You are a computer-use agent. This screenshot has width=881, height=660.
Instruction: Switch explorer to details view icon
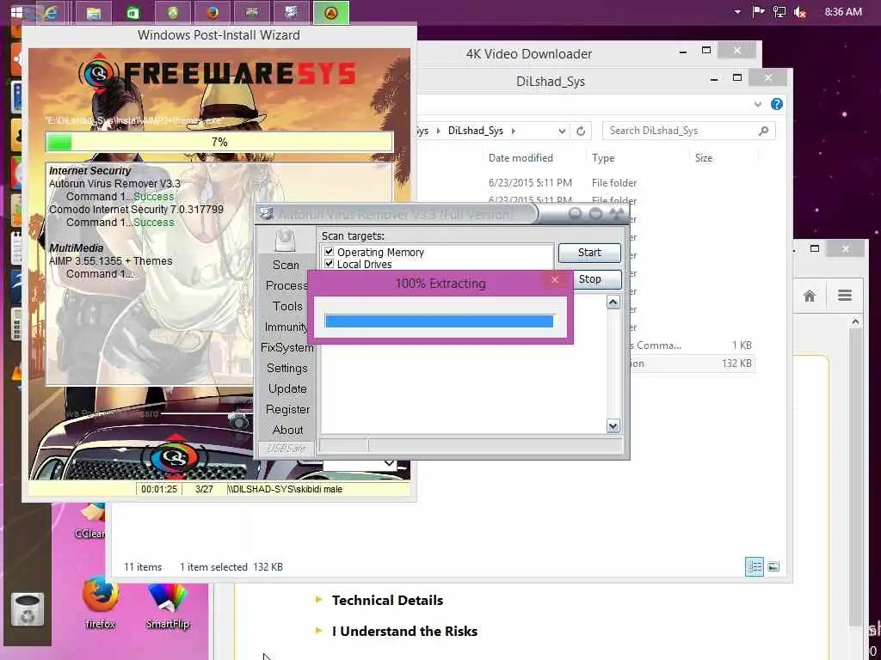pos(754,567)
